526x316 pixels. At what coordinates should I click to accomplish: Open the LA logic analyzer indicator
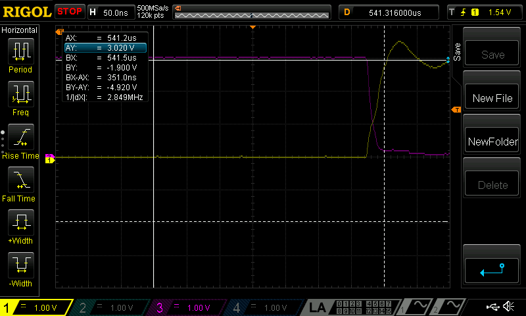[317, 307]
